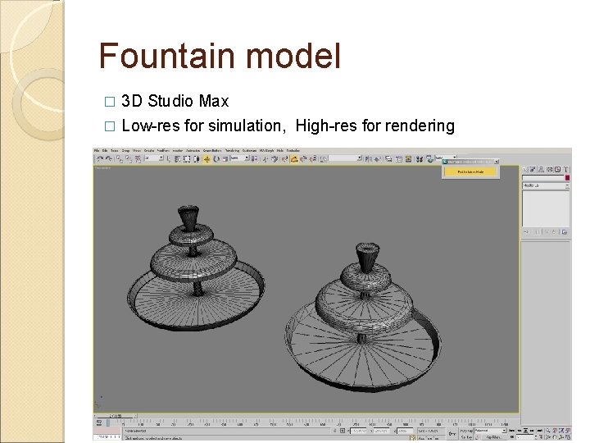Click the Undo arrow in 3ds Max toolbar
The image size is (590, 443).
coord(100,159)
